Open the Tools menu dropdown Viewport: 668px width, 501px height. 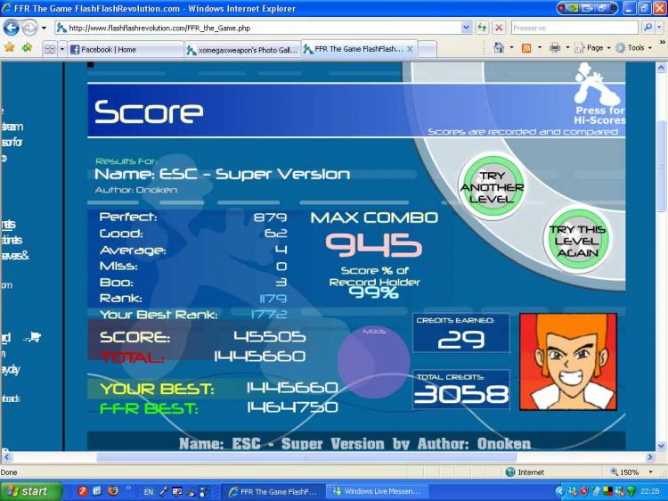(634, 48)
